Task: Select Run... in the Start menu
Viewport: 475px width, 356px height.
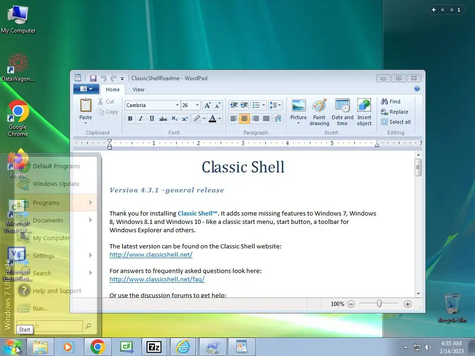Action: pyautogui.click(x=56, y=308)
